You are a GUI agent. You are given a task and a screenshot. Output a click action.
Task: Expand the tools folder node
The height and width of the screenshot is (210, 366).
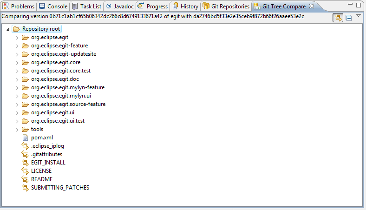point(17,129)
